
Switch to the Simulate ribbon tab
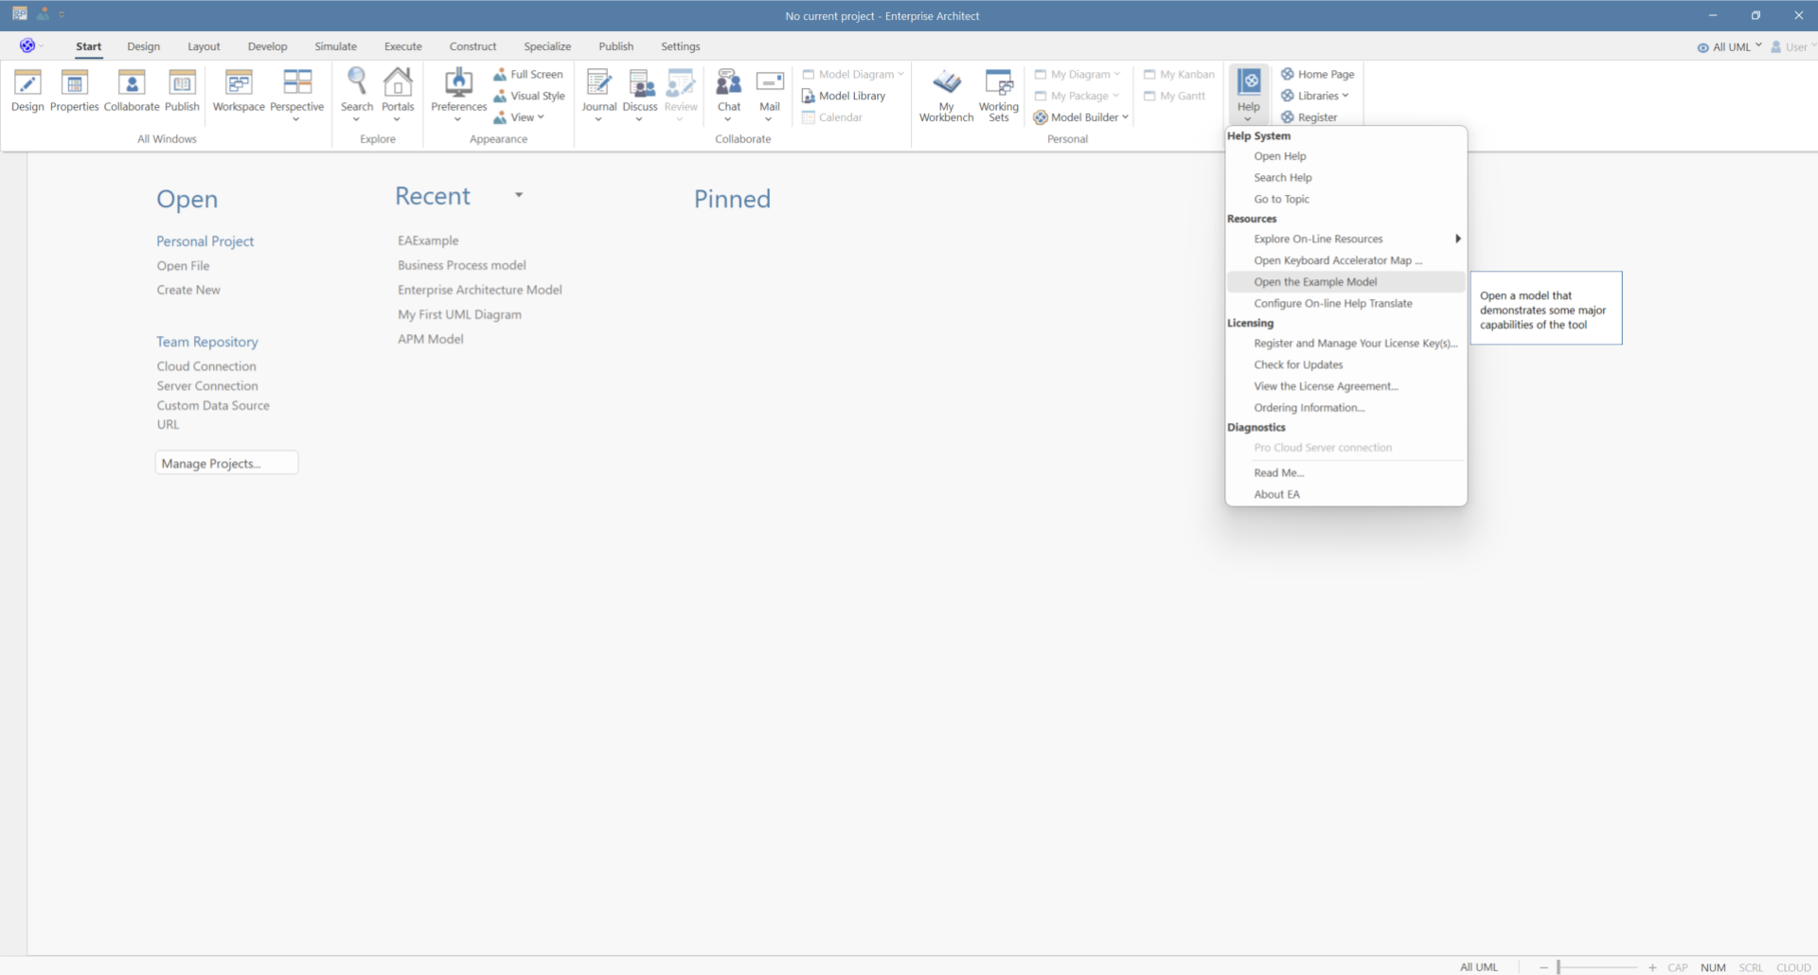(x=336, y=46)
